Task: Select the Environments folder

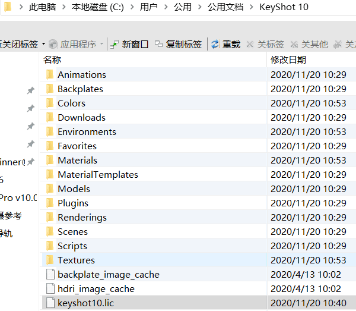Action: (x=87, y=132)
